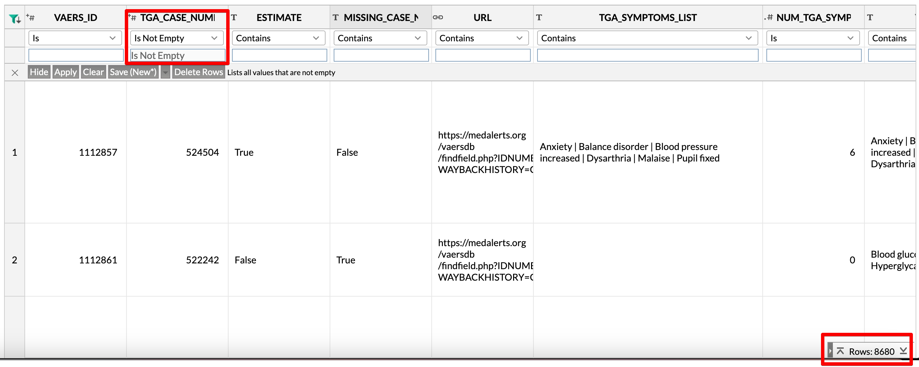
Task: Select the VAERS_ID column header
Action: coord(76,18)
